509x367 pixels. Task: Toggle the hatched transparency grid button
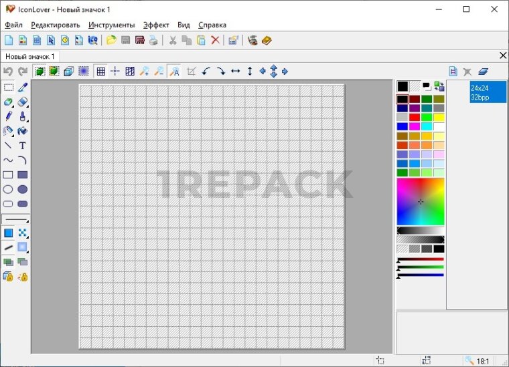click(x=130, y=71)
